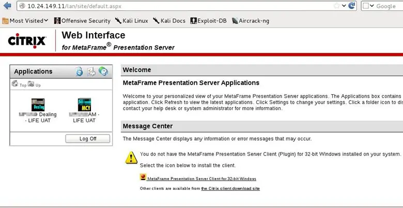Click MetaFrame Presentation Server Client for 32-bit Windows link

202,179
